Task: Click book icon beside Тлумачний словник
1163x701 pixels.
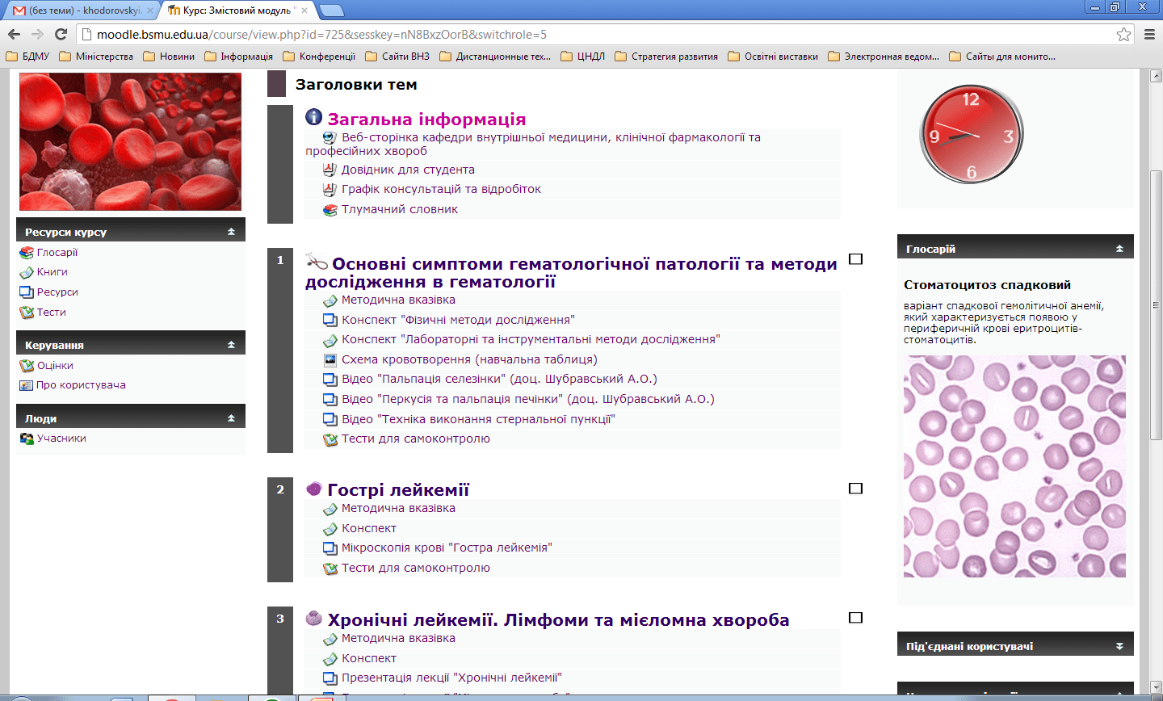Action: pos(330,210)
